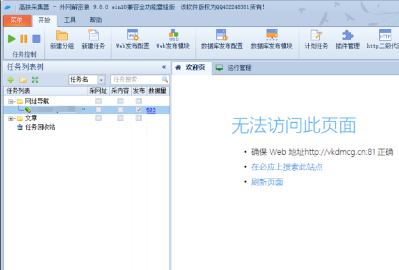
Task: Open Web发布模块 tool
Action: (x=173, y=39)
